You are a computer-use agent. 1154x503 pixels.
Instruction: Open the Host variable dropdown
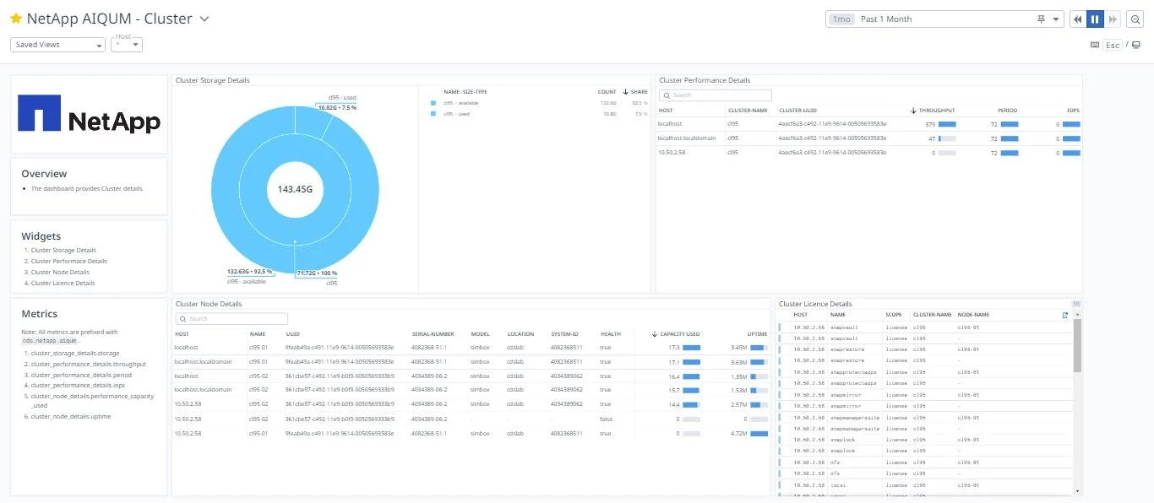click(x=135, y=44)
